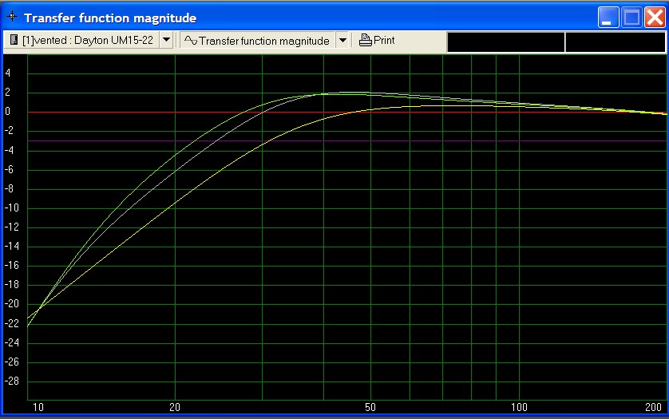Click the 'Transfer function magnitude' graph selector text

coord(264,40)
